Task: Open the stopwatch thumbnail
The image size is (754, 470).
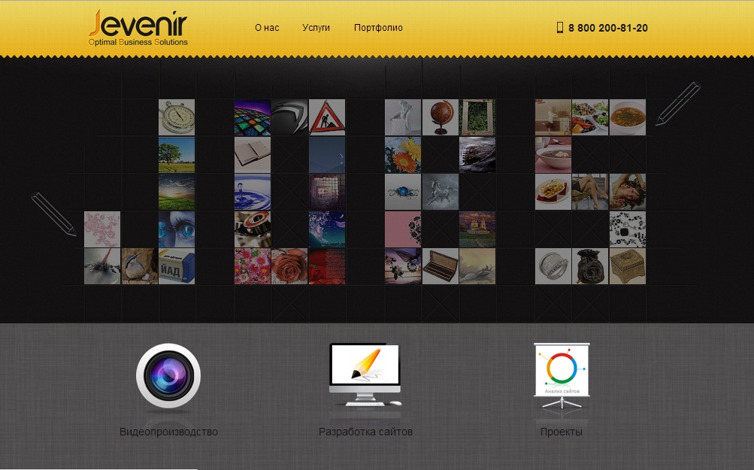Action: pyautogui.click(x=177, y=117)
